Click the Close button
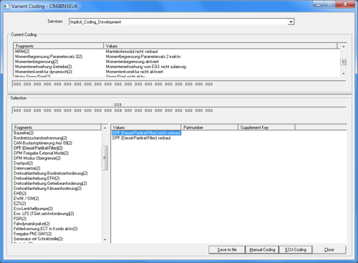Image resolution: width=358 pixels, height=263 pixels. coord(329,249)
